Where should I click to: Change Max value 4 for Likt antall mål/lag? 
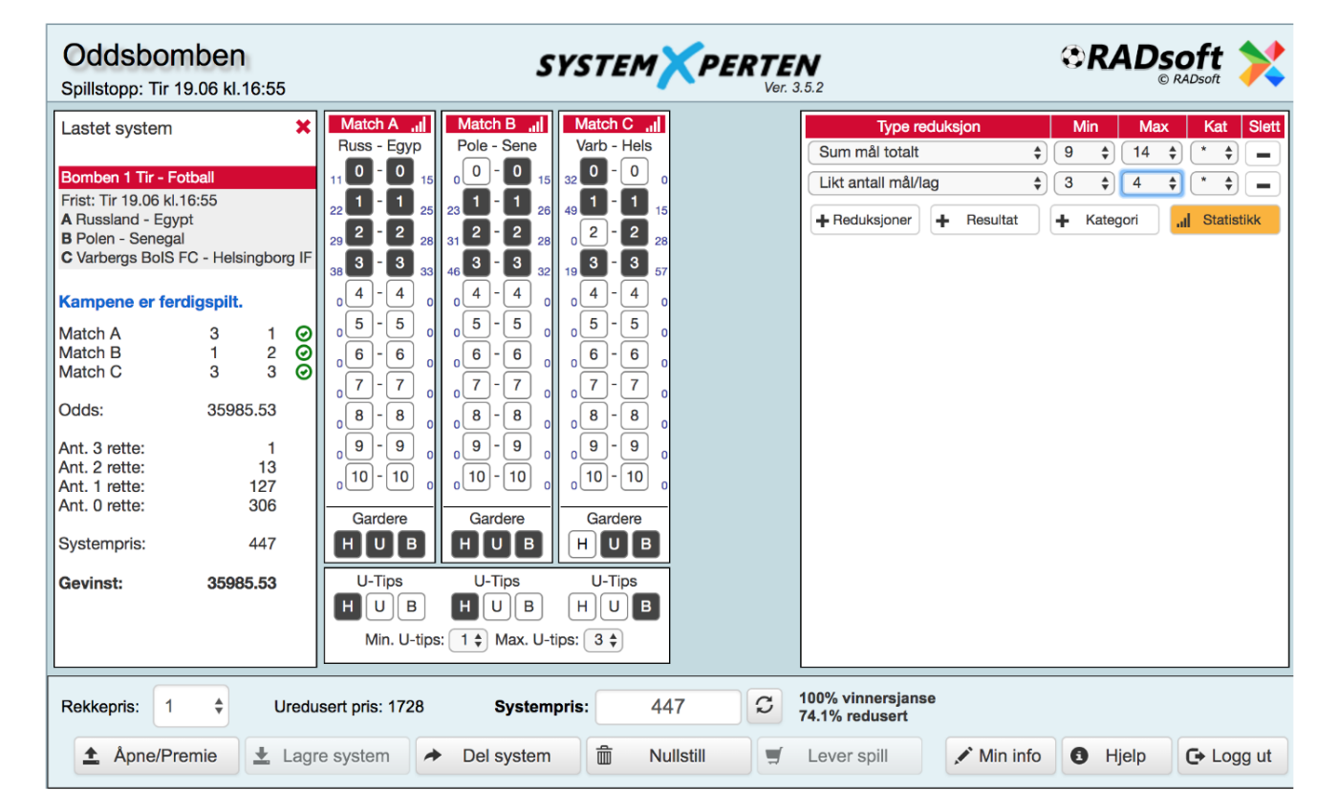[1152, 182]
